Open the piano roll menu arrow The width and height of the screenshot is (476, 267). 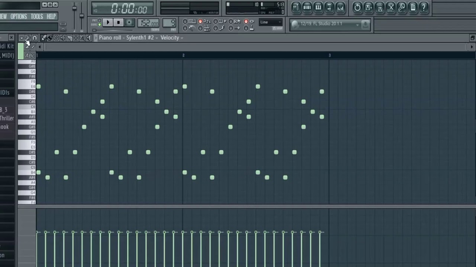pyautogui.click(x=21, y=38)
